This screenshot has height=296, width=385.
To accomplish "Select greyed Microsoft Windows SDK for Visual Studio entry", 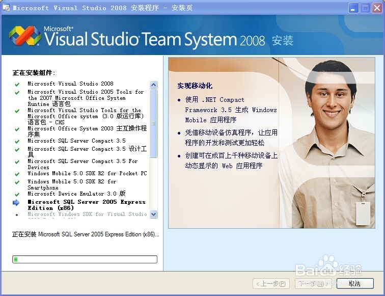I will click(87, 214).
